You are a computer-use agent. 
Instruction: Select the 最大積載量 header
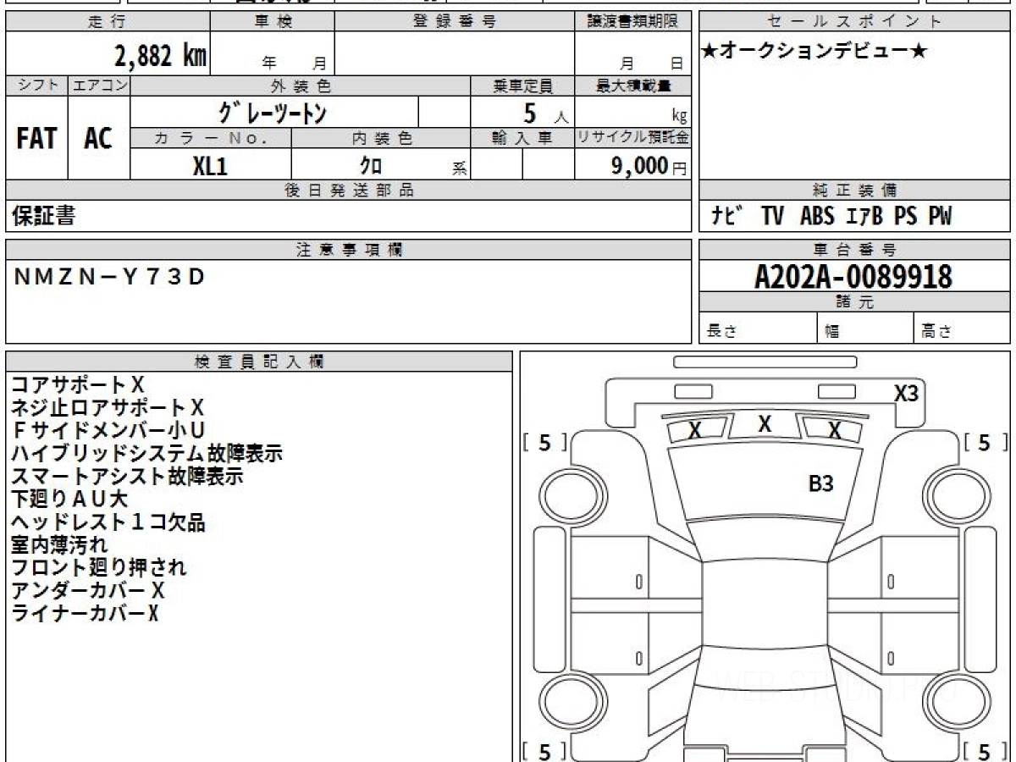633,86
